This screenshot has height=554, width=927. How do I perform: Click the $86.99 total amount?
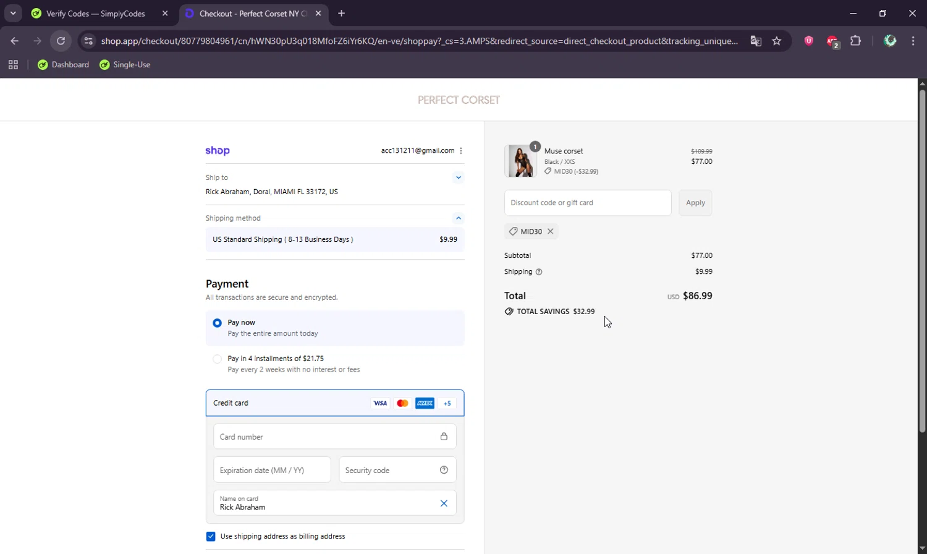pos(698,296)
